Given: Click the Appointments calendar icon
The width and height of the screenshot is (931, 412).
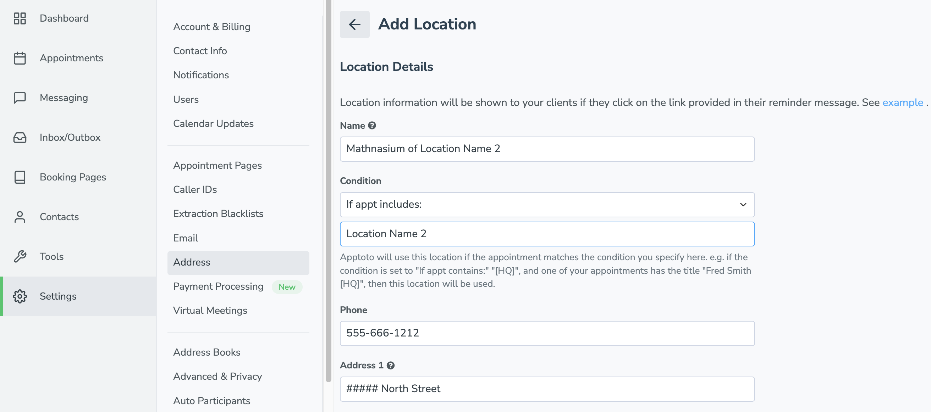Looking at the screenshot, I should tap(20, 58).
